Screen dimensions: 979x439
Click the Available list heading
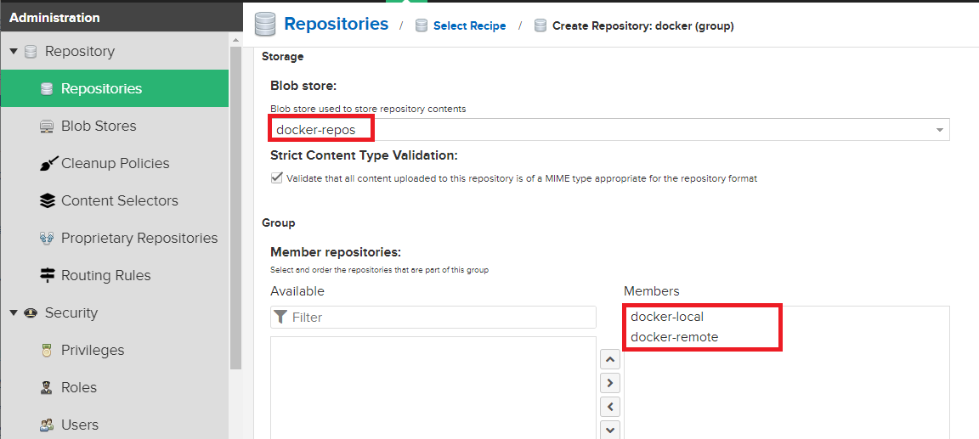tap(297, 291)
